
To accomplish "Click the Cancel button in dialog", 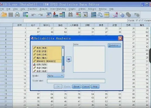I will (x=86, y=86).
